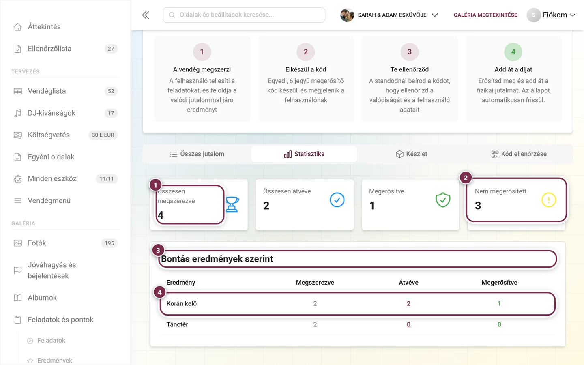Click the Fiókom user avatar circle
584x365 pixels.
tap(534, 15)
